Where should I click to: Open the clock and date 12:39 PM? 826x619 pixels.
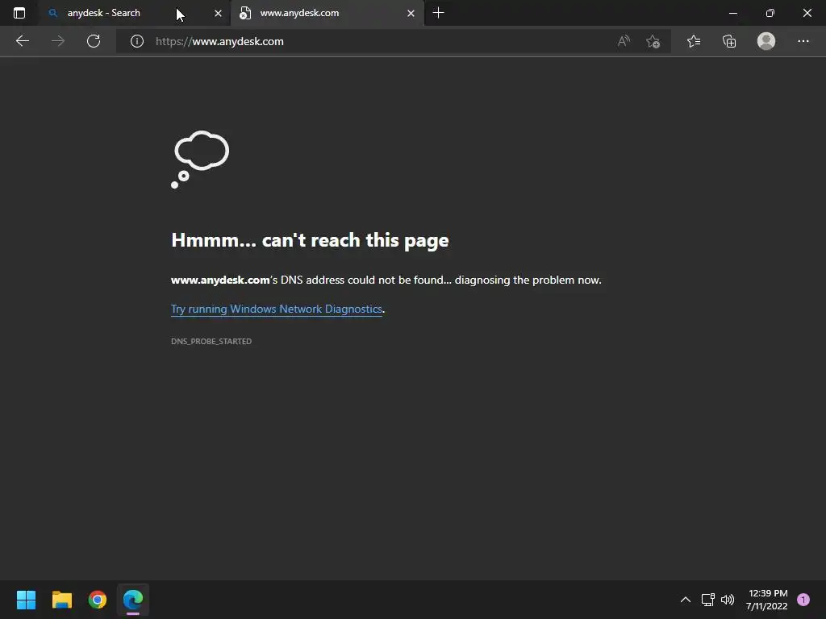(767, 600)
